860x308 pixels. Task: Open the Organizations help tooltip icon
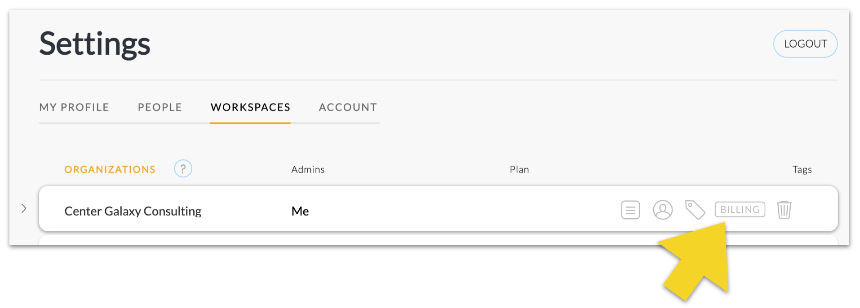[x=183, y=168]
